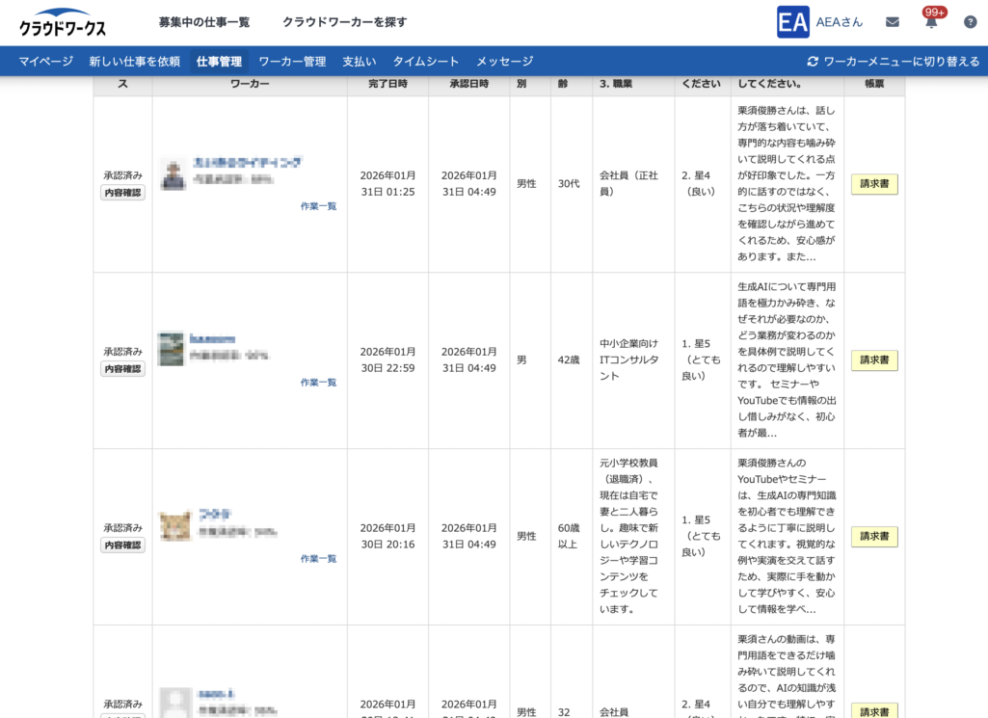Open the ワーカー管理 menu
The image size is (988, 718).
(x=292, y=62)
